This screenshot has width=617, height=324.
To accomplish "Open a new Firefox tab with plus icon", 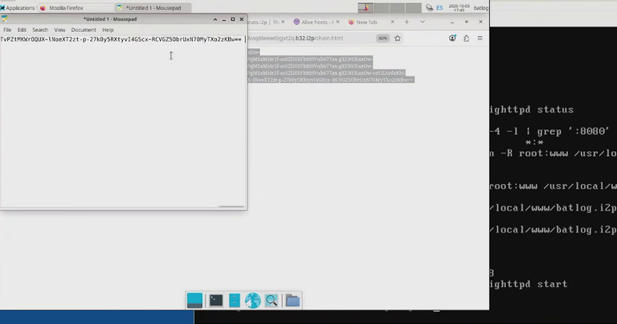I will pyautogui.click(x=407, y=22).
